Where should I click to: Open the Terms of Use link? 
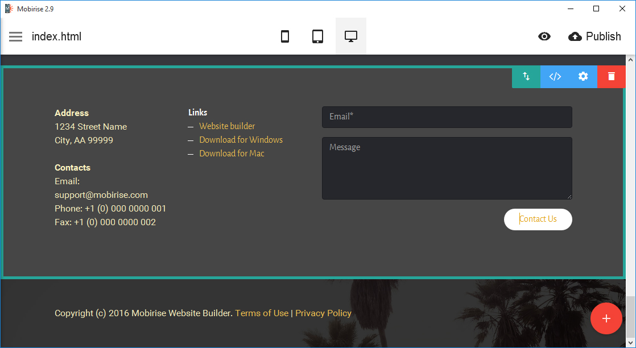262,313
